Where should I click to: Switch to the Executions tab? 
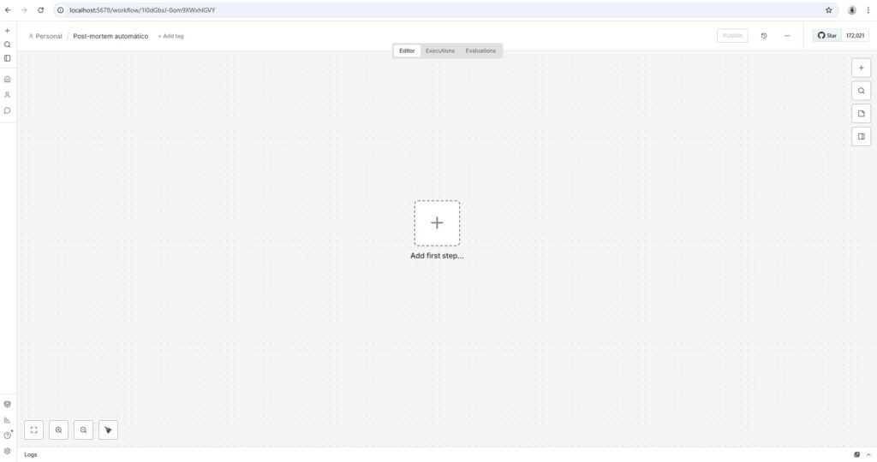click(440, 50)
